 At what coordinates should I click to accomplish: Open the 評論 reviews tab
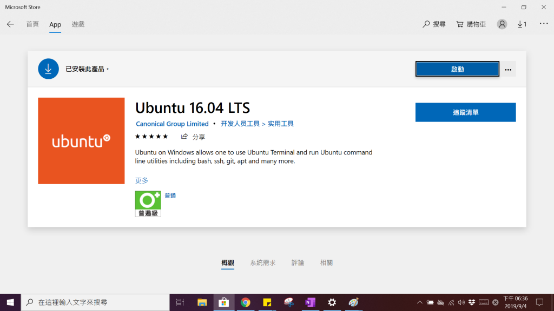click(298, 263)
